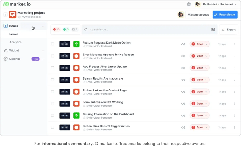Click the orange bug icon for App Freezes issue
241x146 pixels.
(x=76, y=68)
